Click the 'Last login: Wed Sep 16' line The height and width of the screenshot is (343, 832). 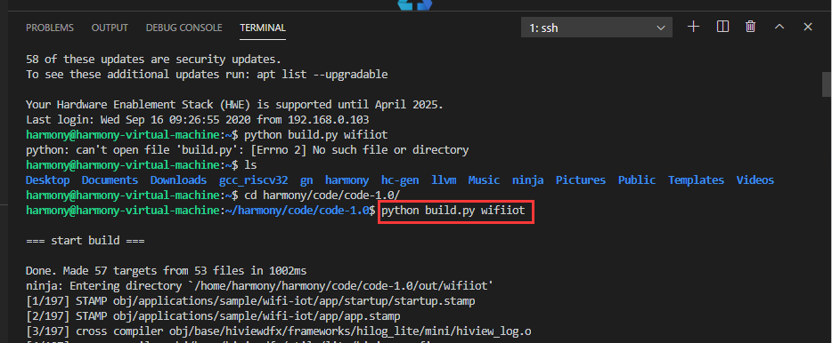coord(198,120)
